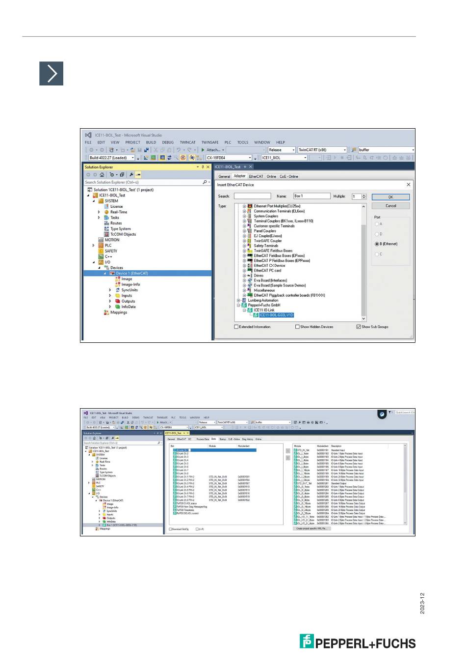Click the Name field containing Box 1

[311, 196]
